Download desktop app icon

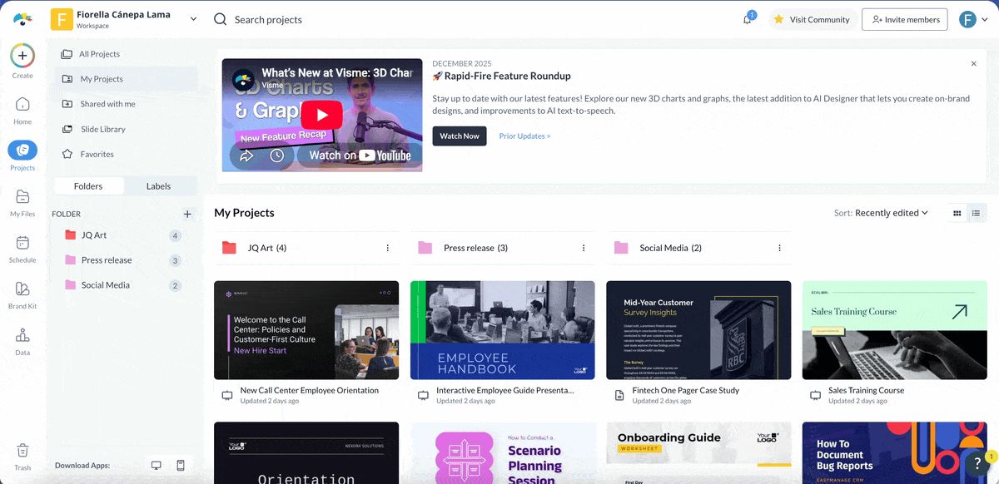(156, 466)
